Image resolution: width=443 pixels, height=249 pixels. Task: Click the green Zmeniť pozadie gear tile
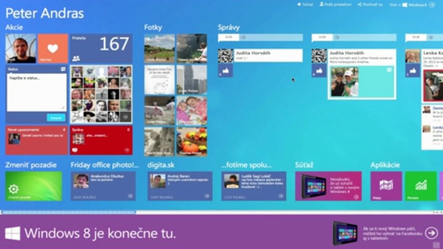click(x=34, y=186)
